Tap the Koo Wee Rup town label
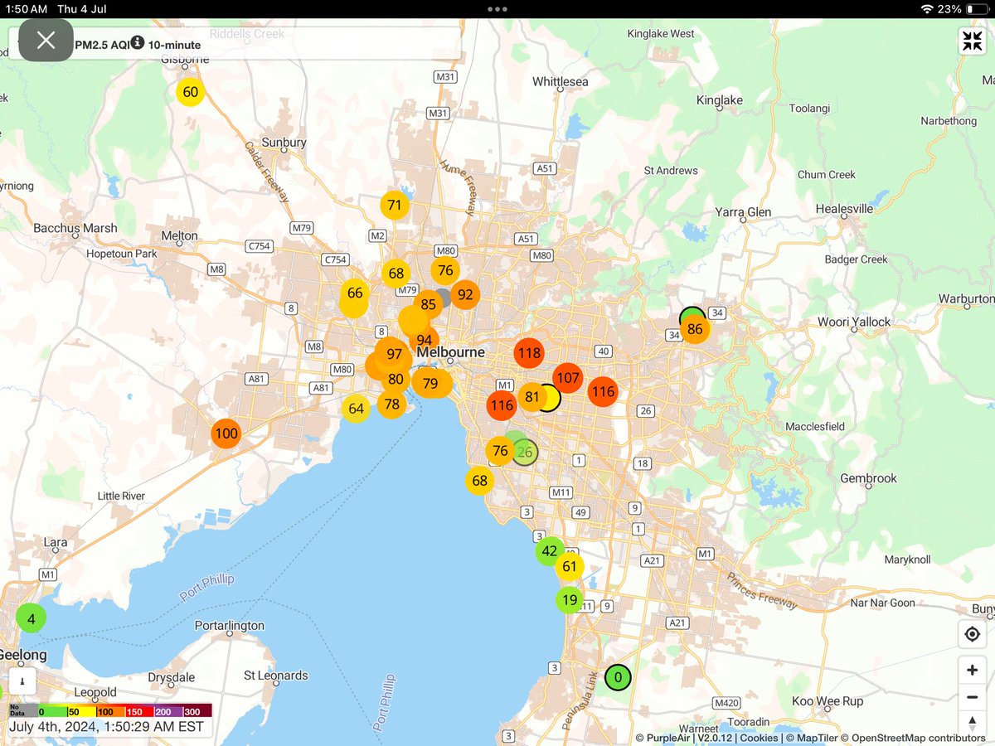This screenshot has width=995, height=746. (828, 701)
